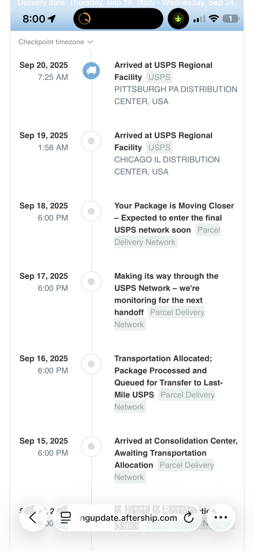Tap the USPS tag on Pittsburgh entry
This screenshot has height=551, width=254.
click(x=159, y=77)
